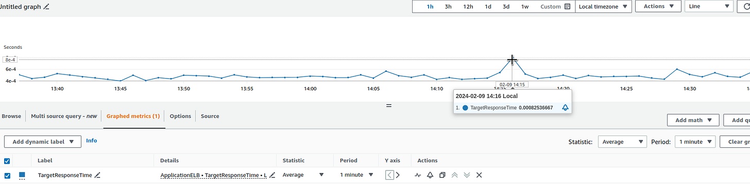Screen dimensions: 750x192
Task: Duplicate the TargetResponseTime metric
Action: (x=442, y=175)
